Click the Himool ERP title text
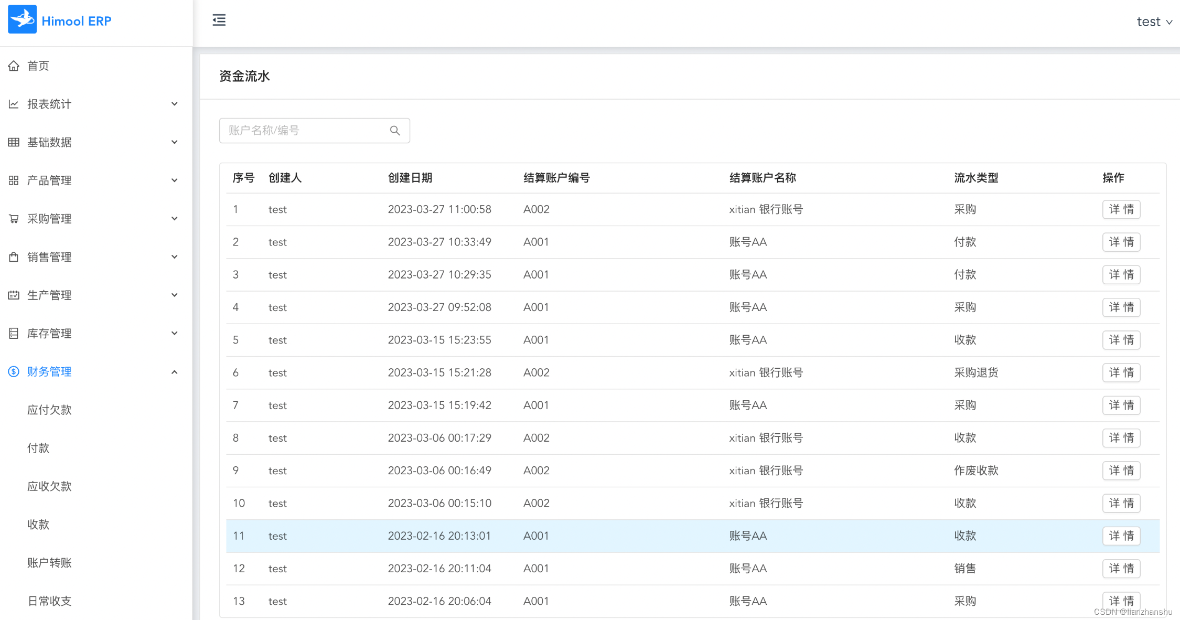Screen dimensions: 1180x620 [77, 21]
